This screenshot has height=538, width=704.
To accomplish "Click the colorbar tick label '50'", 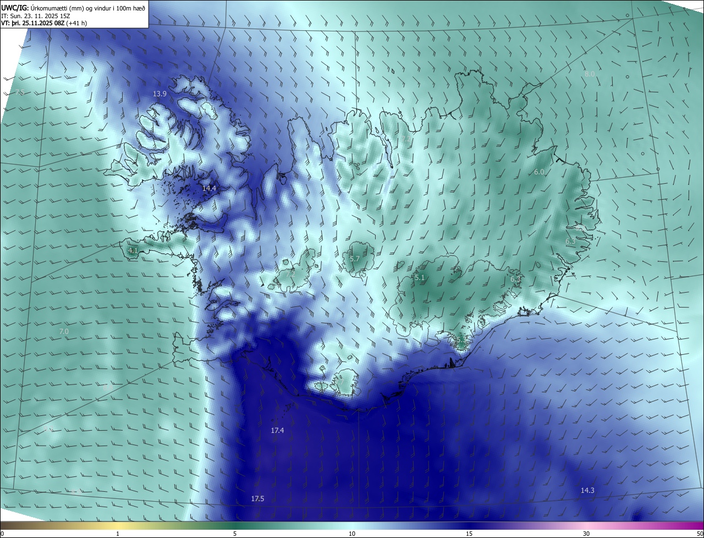I will coord(700,534).
